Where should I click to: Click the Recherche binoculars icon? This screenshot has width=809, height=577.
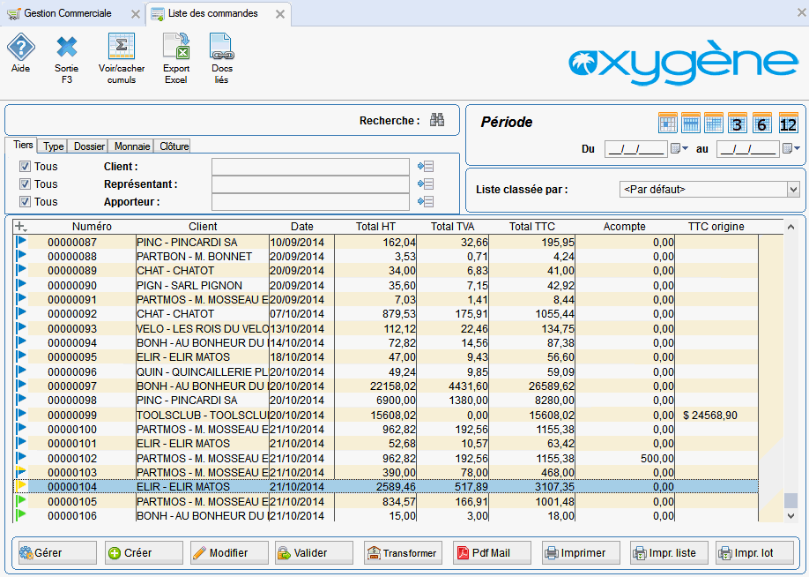[x=437, y=120]
